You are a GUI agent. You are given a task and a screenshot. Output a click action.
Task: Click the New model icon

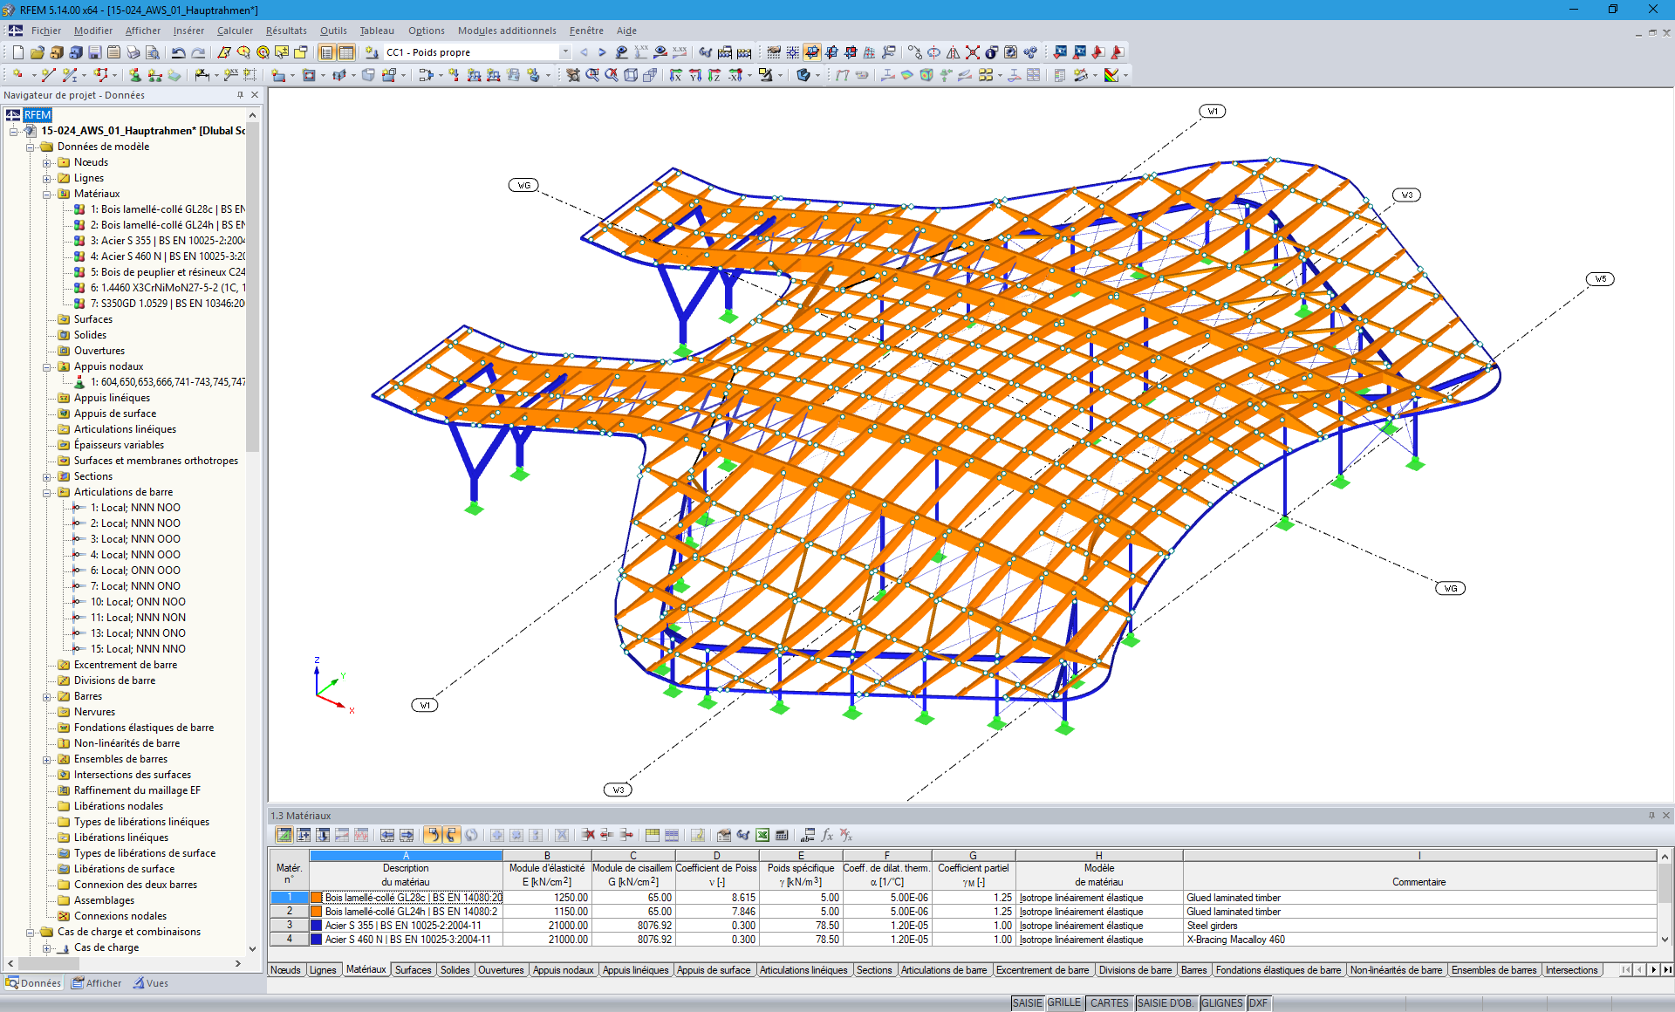point(17,52)
